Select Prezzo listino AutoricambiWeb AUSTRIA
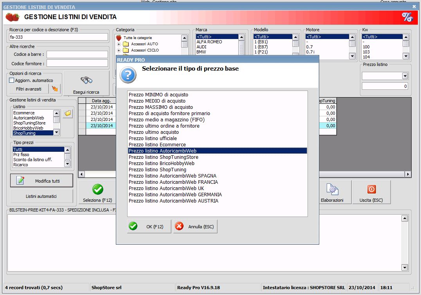Viewport: 421px width, 295px height. pos(217,201)
